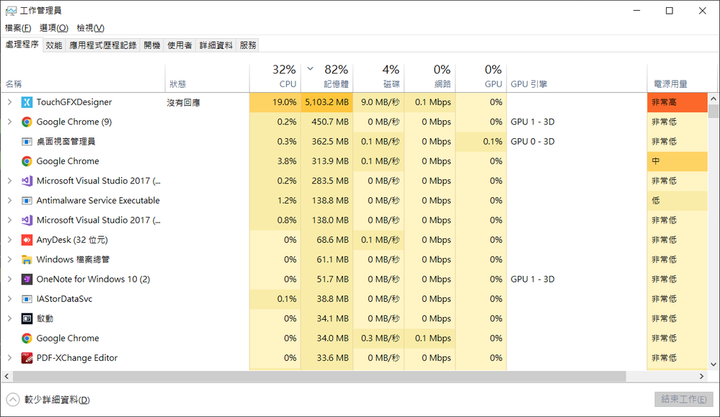Sort by the 記憶體 column header
The image size is (720, 417).
click(327, 79)
